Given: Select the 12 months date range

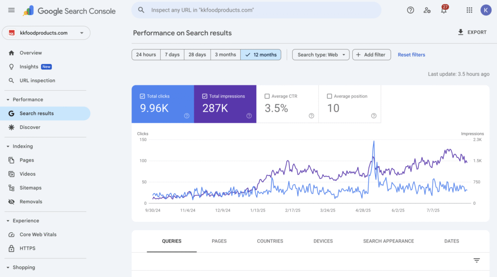Looking at the screenshot, I should click(x=261, y=54).
